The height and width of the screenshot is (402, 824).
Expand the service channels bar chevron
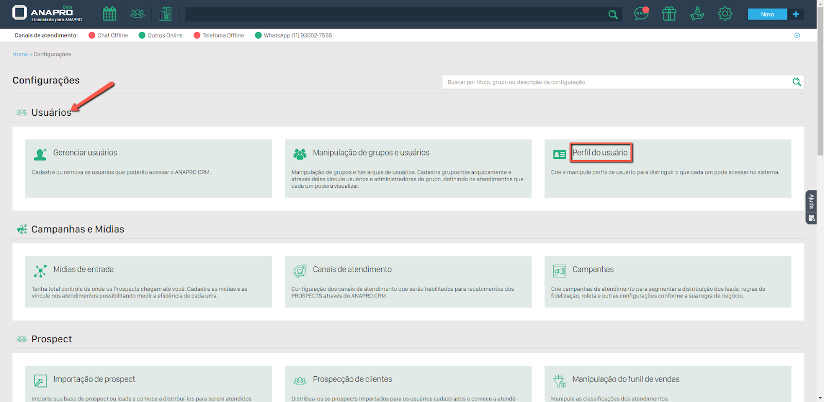tap(797, 36)
